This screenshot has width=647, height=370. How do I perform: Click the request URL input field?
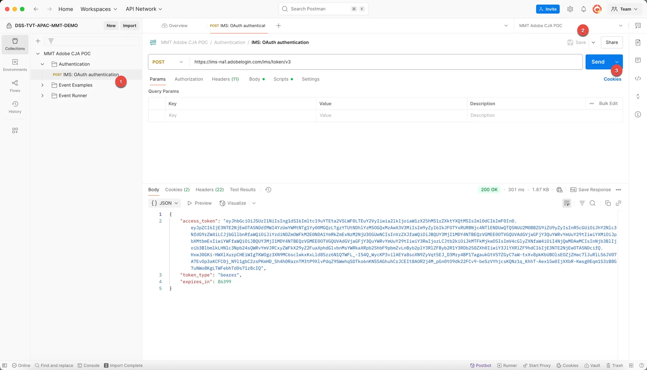click(386, 62)
